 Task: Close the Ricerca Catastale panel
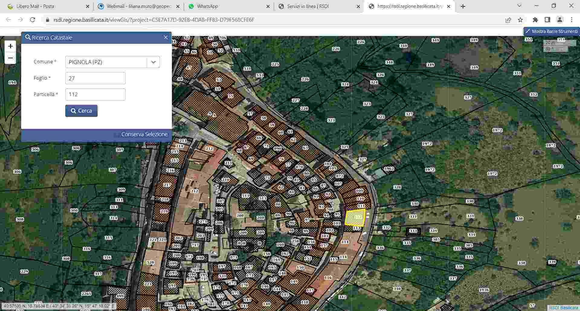166,37
